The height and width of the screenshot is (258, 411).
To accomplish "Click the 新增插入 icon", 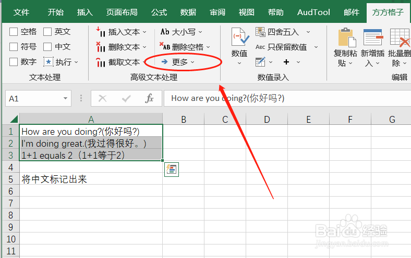I will [373, 37].
